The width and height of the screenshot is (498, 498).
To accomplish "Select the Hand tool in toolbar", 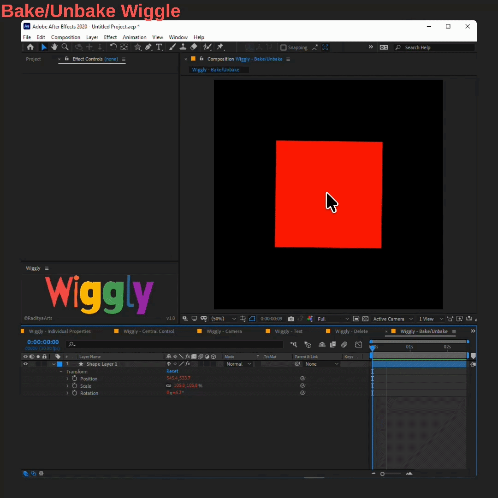I will 54,47.
